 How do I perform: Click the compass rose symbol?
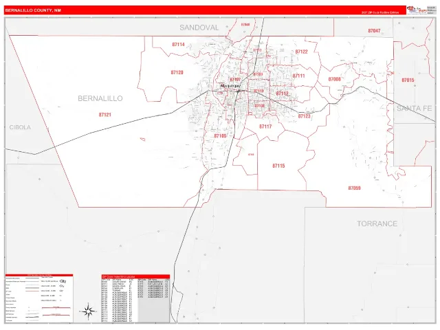coord(89,311)
